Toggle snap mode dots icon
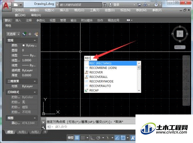Viewport: 193px width, 143px height. point(83,138)
